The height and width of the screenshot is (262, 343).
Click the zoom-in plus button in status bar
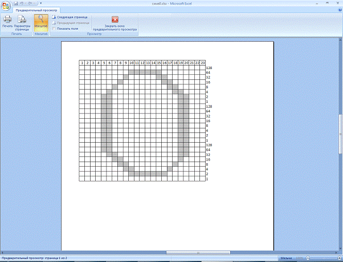pos(339,258)
